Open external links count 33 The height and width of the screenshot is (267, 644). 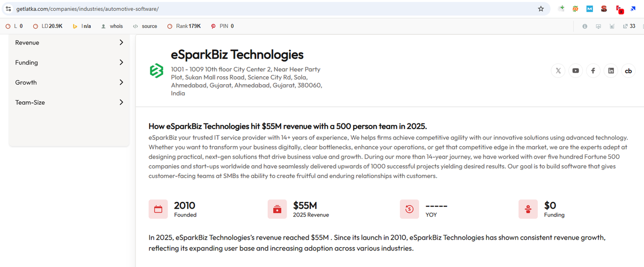pyautogui.click(x=629, y=26)
